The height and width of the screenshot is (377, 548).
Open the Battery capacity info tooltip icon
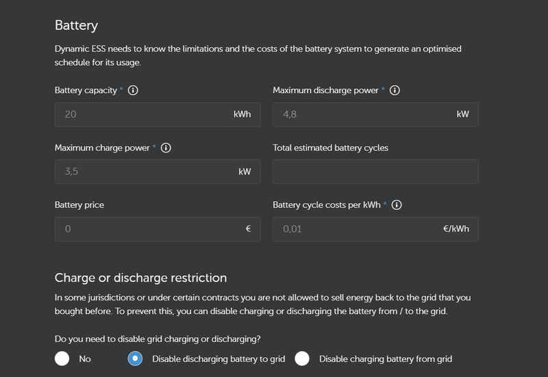click(133, 90)
